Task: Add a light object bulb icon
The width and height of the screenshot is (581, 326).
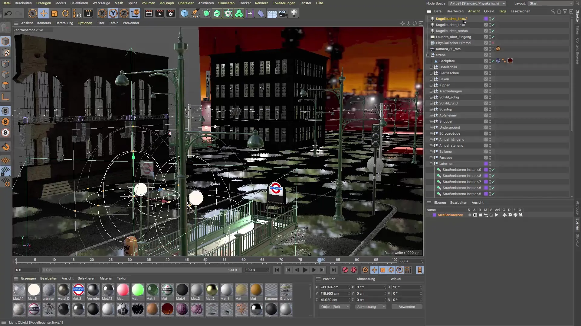Action: [x=294, y=13]
